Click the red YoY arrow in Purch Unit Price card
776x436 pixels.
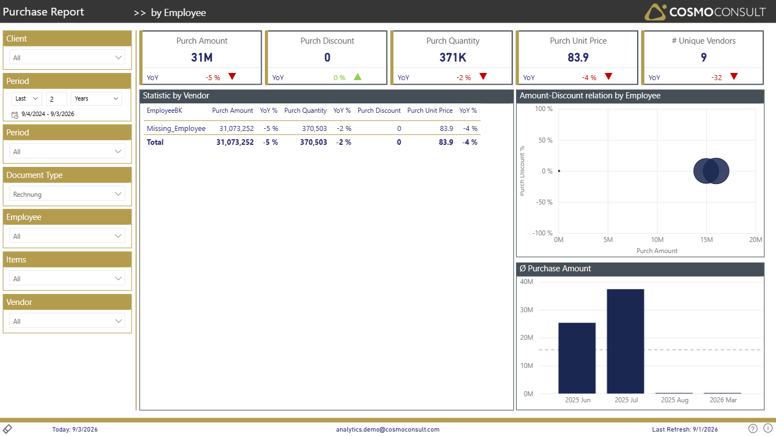609,77
